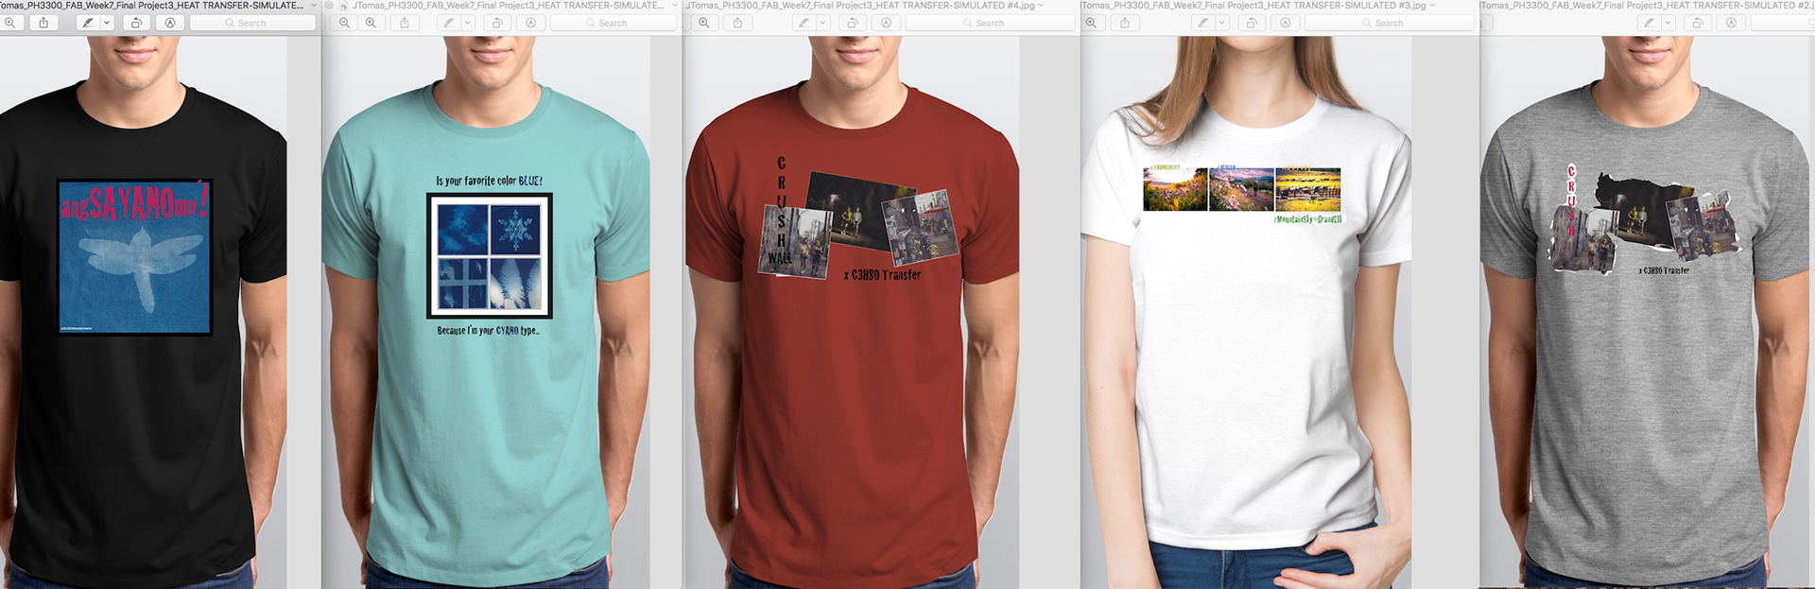Click Search field in black shirt window
The width and height of the screenshot is (1815, 589).
pos(252,23)
